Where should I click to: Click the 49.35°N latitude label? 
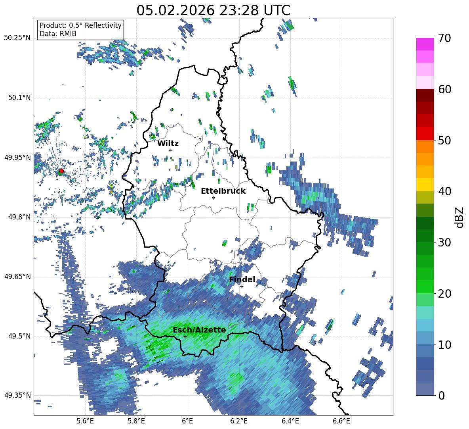tap(17, 395)
